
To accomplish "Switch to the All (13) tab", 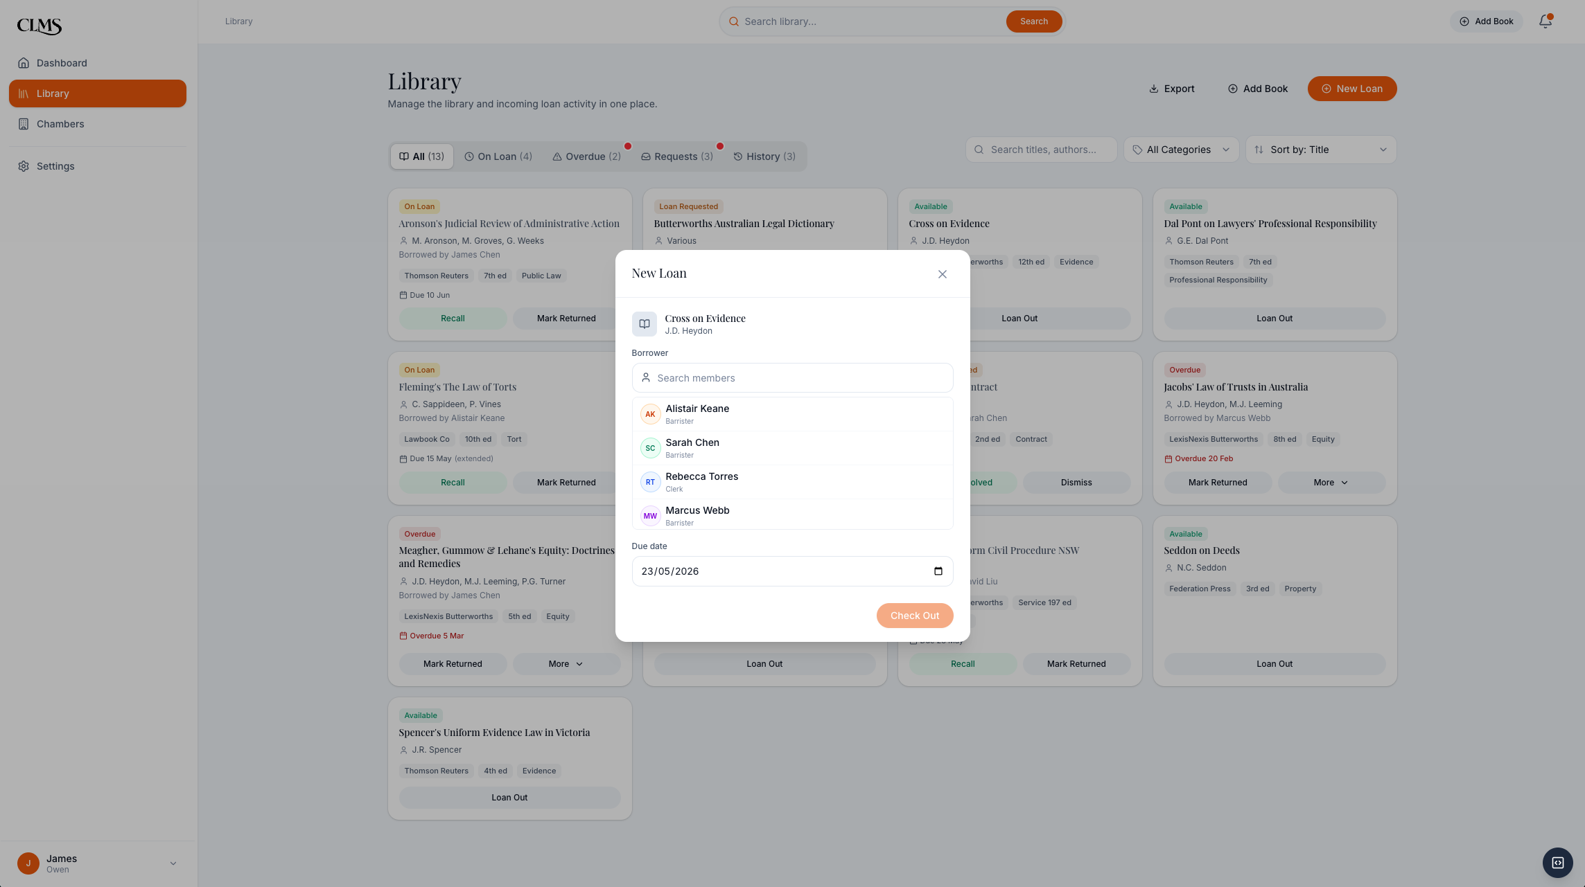I will 421,156.
